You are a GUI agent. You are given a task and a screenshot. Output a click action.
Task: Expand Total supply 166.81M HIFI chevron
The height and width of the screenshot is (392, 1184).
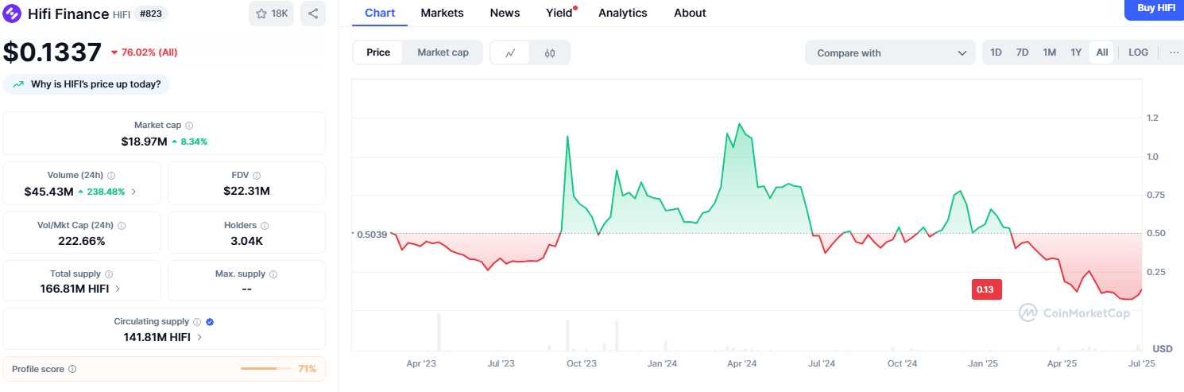118,289
